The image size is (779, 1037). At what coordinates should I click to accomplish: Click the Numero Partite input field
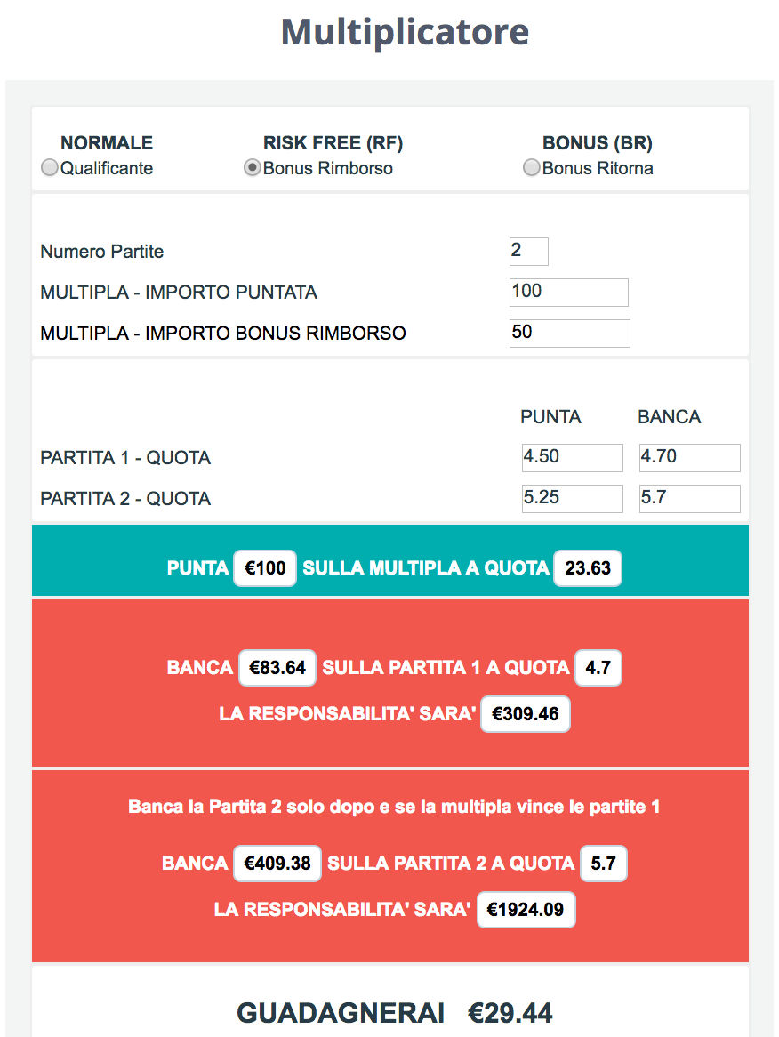pyautogui.click(x=529, y=252)
